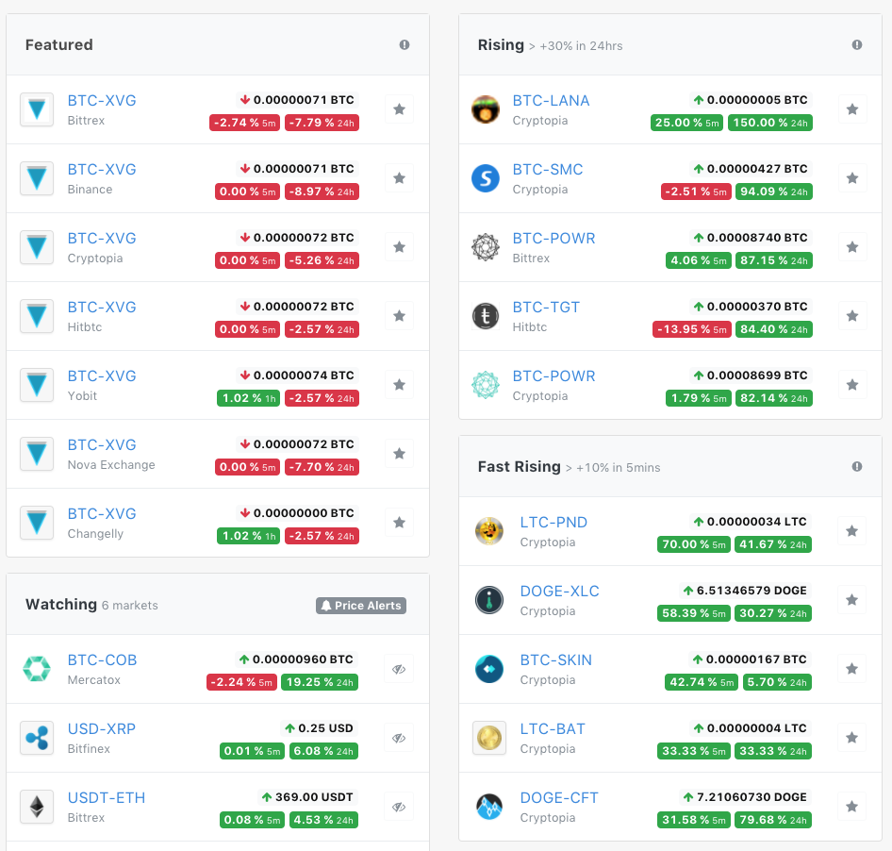Click the DOGE-CFT coin logo

(489, 807)
